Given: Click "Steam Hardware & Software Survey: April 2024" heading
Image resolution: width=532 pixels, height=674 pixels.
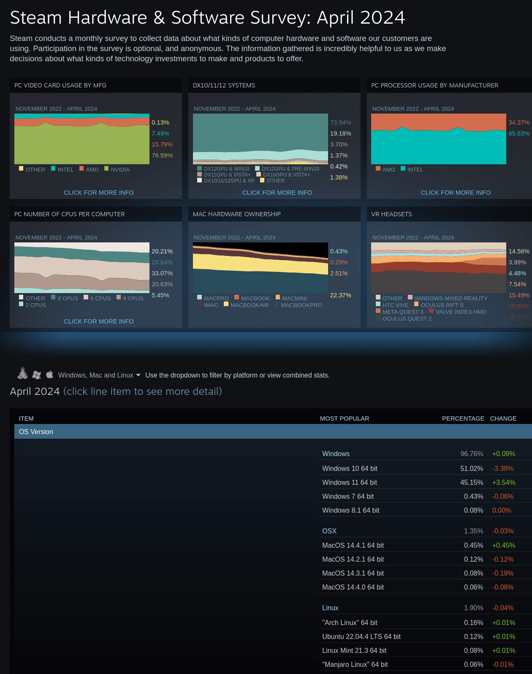Looking at the screenshot, I should coord(207,18).
